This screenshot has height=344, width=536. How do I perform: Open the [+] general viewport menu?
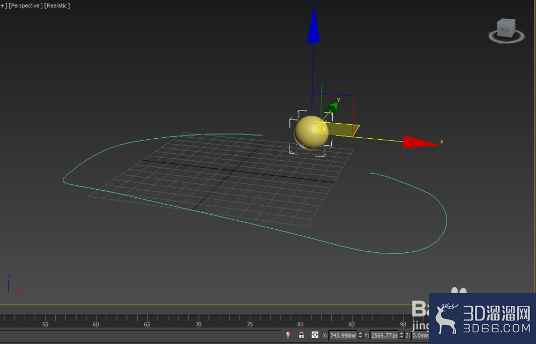4,5
